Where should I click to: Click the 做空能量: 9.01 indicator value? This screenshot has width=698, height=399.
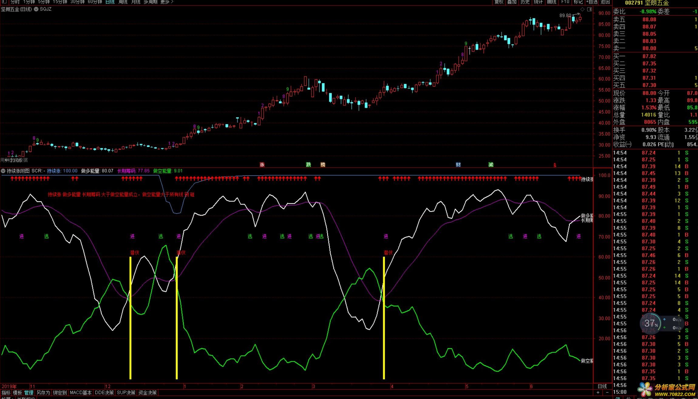click(x=168, y=171)
